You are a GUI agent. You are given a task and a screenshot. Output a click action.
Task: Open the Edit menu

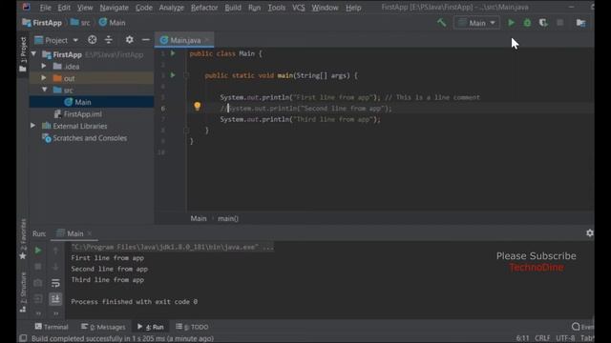[64, 8]
